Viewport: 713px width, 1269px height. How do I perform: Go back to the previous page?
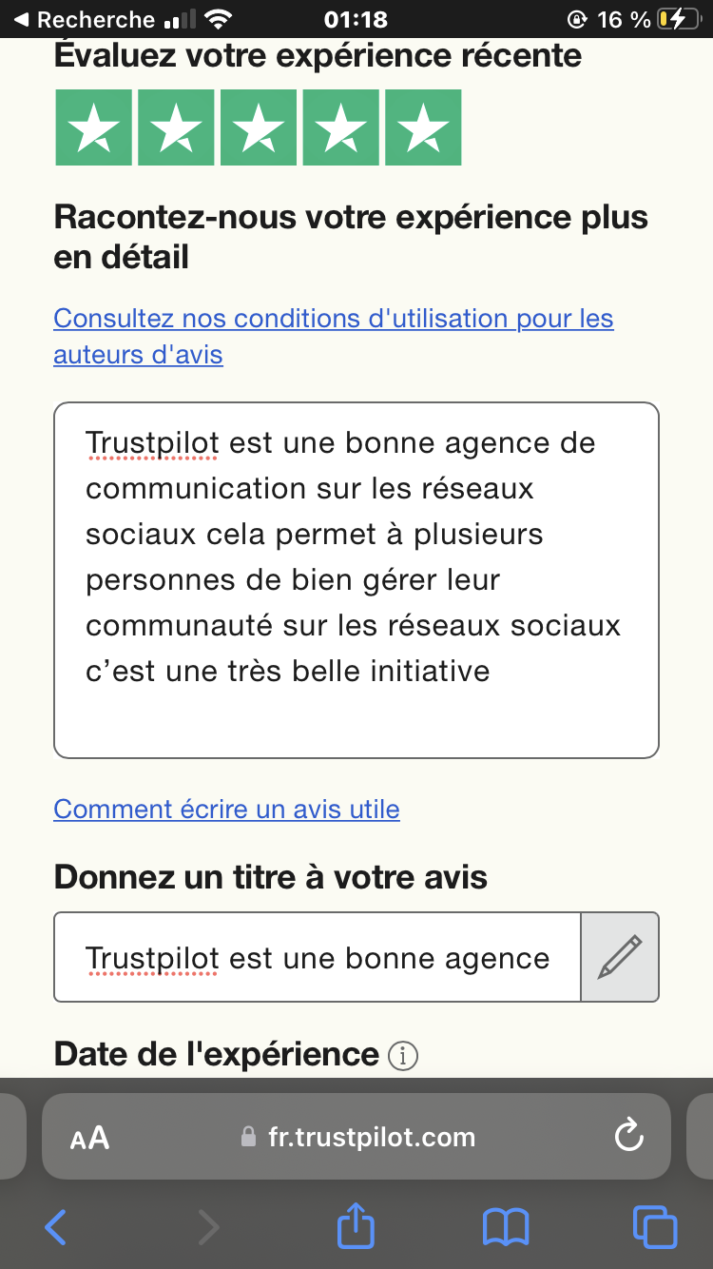click(57, 1227)
